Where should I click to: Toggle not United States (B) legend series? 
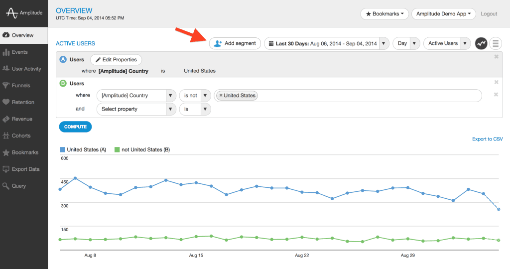coord(142,149)
